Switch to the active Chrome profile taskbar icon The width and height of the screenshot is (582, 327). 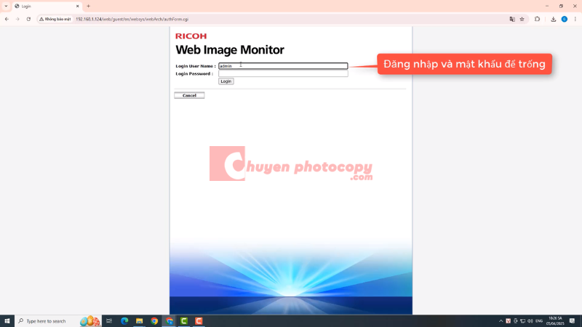170,321
